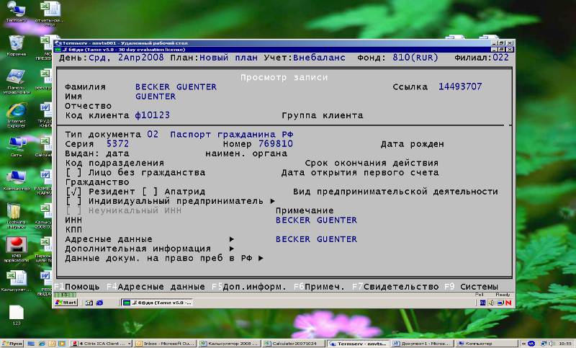Toggle the greyed Неуникальный ИНН checkbox
576x348 pixels.
tap(73, 211)
